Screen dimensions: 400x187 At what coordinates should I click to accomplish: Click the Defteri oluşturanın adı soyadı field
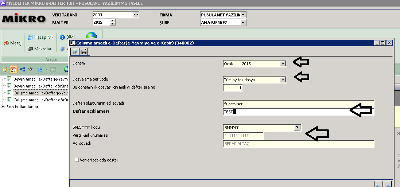click(x=299, y=104)
